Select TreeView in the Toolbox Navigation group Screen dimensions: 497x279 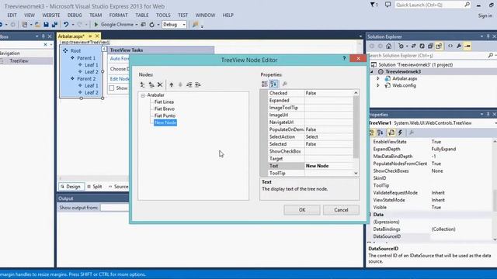pos(19,60)
